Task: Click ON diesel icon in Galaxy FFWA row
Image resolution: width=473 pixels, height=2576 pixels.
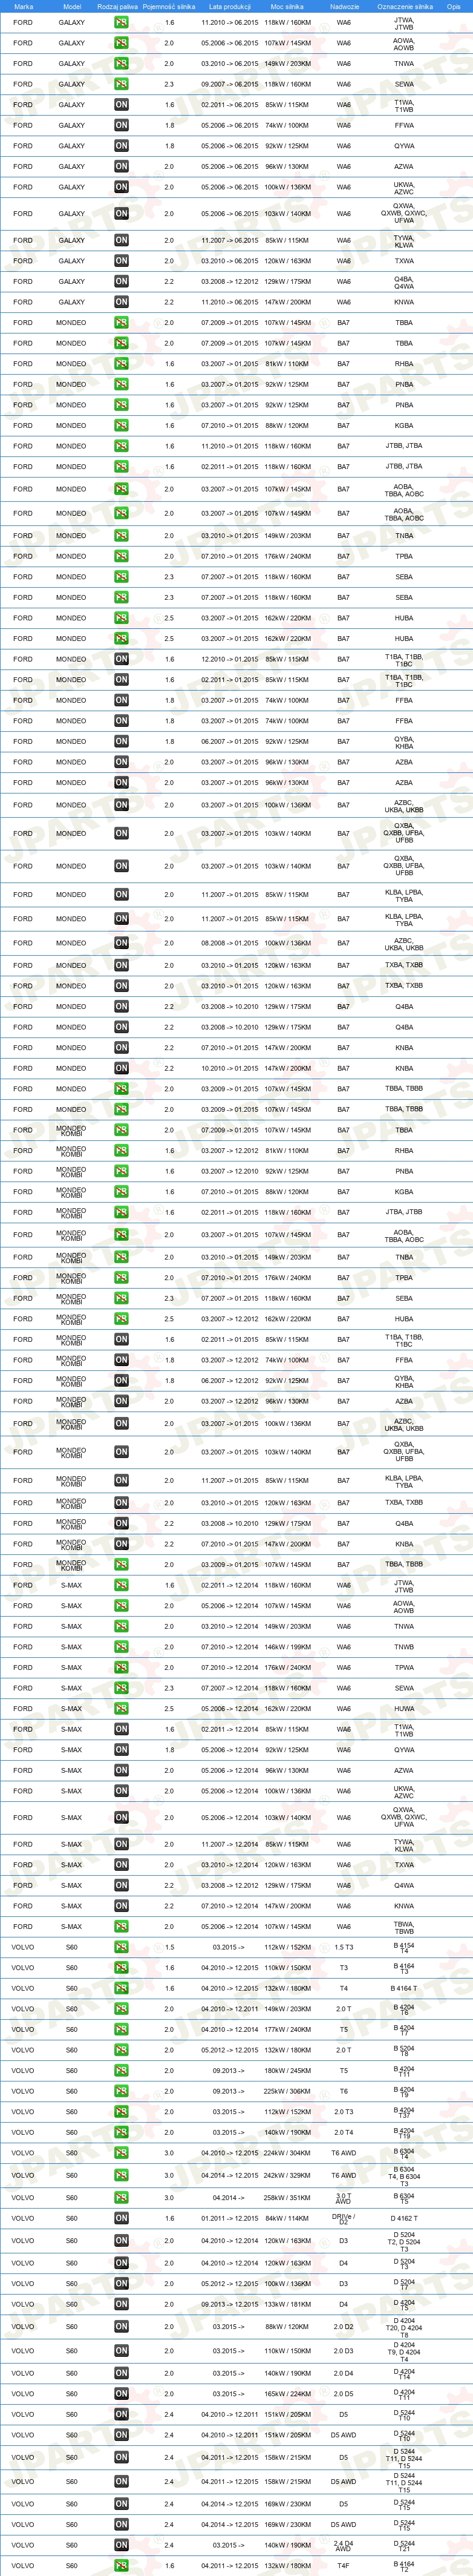Action: point(121,125)
